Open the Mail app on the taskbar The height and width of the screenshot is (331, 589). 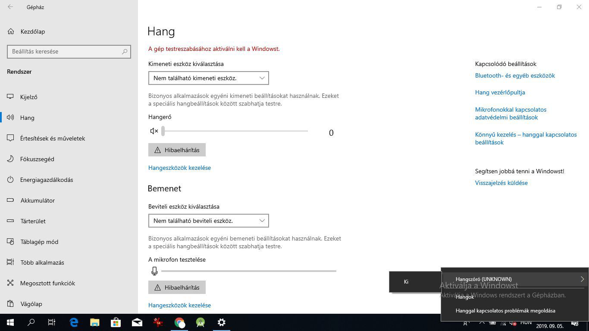click(x=137, y=322)
